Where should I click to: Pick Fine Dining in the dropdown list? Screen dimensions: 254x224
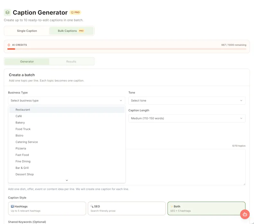67,161
